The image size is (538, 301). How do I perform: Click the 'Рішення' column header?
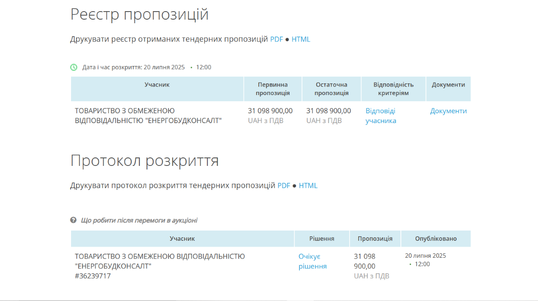point(322,239)
